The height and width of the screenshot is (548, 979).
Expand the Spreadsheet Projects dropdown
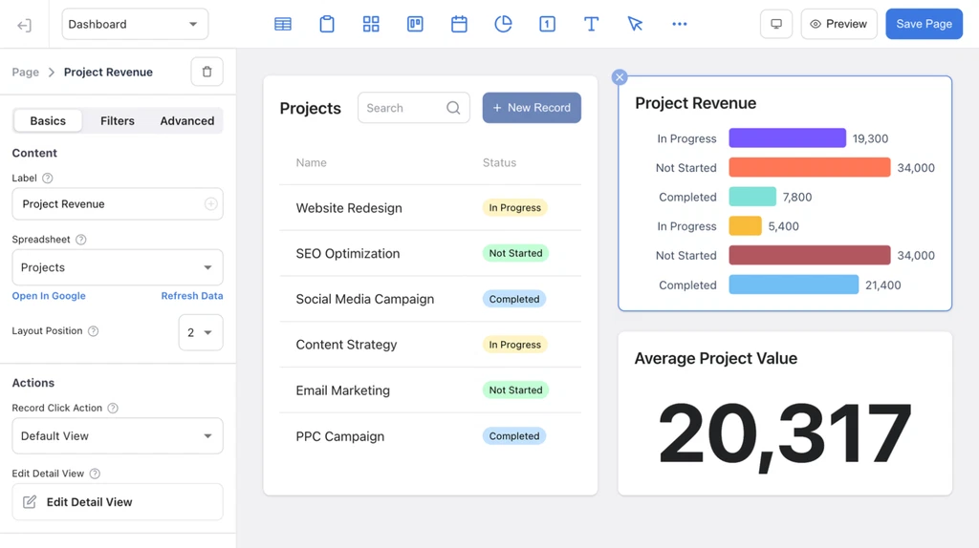pos(118,267)
